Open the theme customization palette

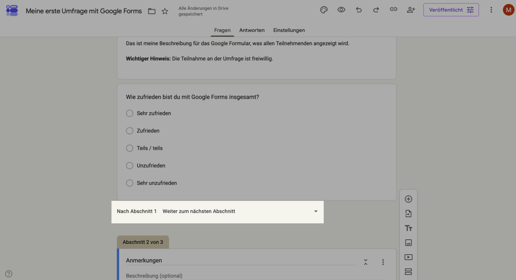click(324, 10)
